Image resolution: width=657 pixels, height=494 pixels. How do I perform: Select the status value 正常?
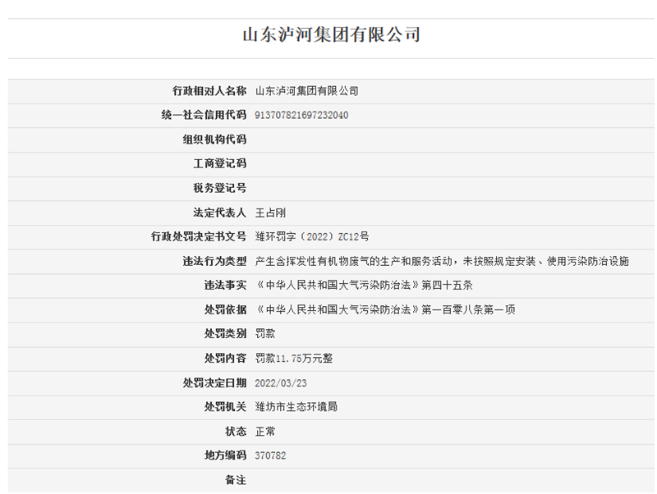click(265, 431)
